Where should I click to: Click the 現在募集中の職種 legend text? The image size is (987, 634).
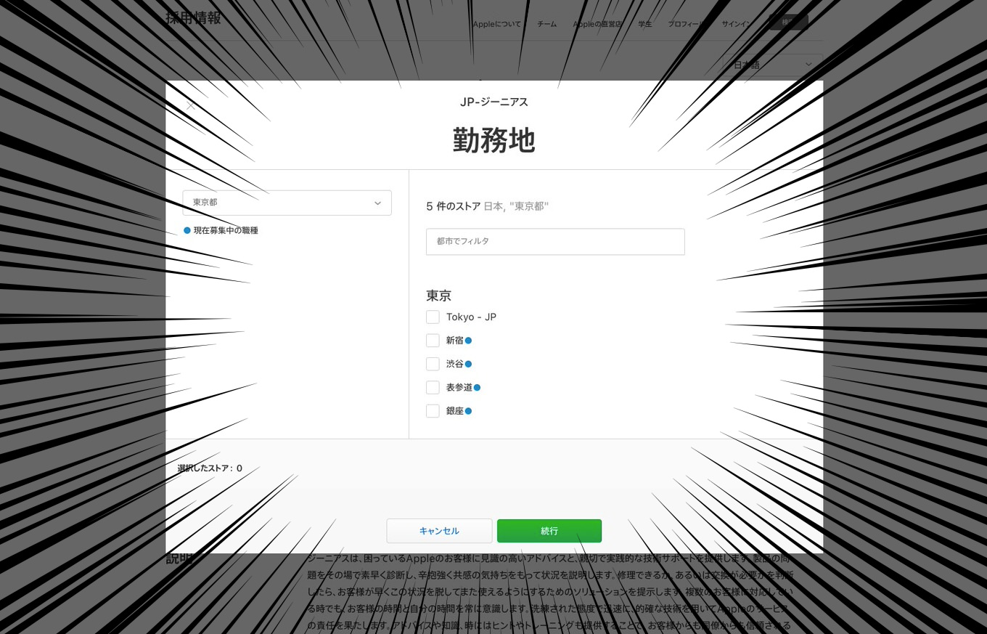pyautogui.click(x=226, y=230)
